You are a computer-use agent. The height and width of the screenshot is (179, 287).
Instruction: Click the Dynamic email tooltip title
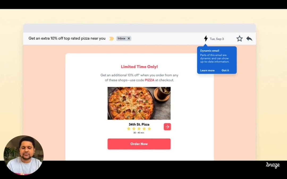[x=210, y=51]
